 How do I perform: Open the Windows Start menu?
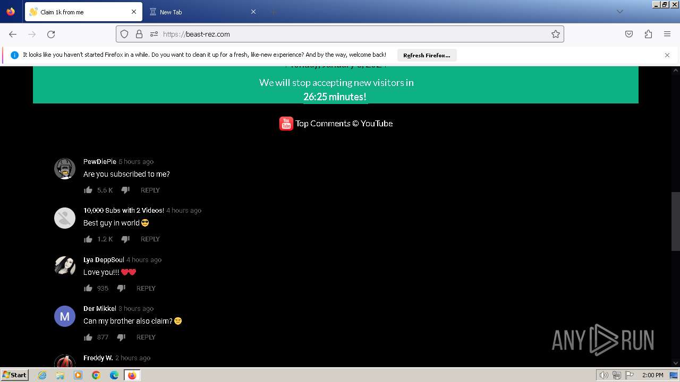(x=15, y=375)
